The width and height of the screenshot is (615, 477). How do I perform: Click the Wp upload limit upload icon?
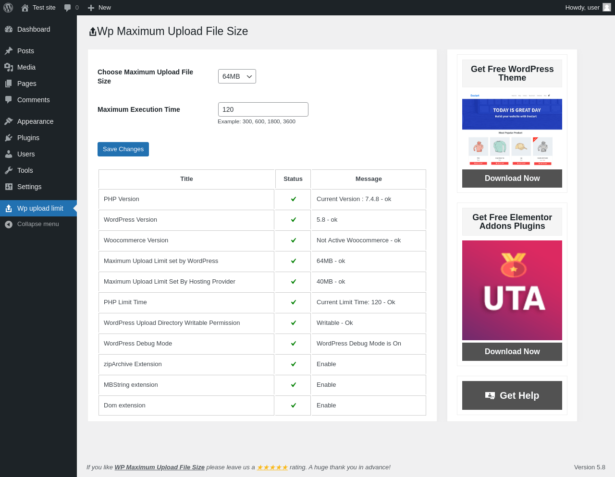[9, 208]
